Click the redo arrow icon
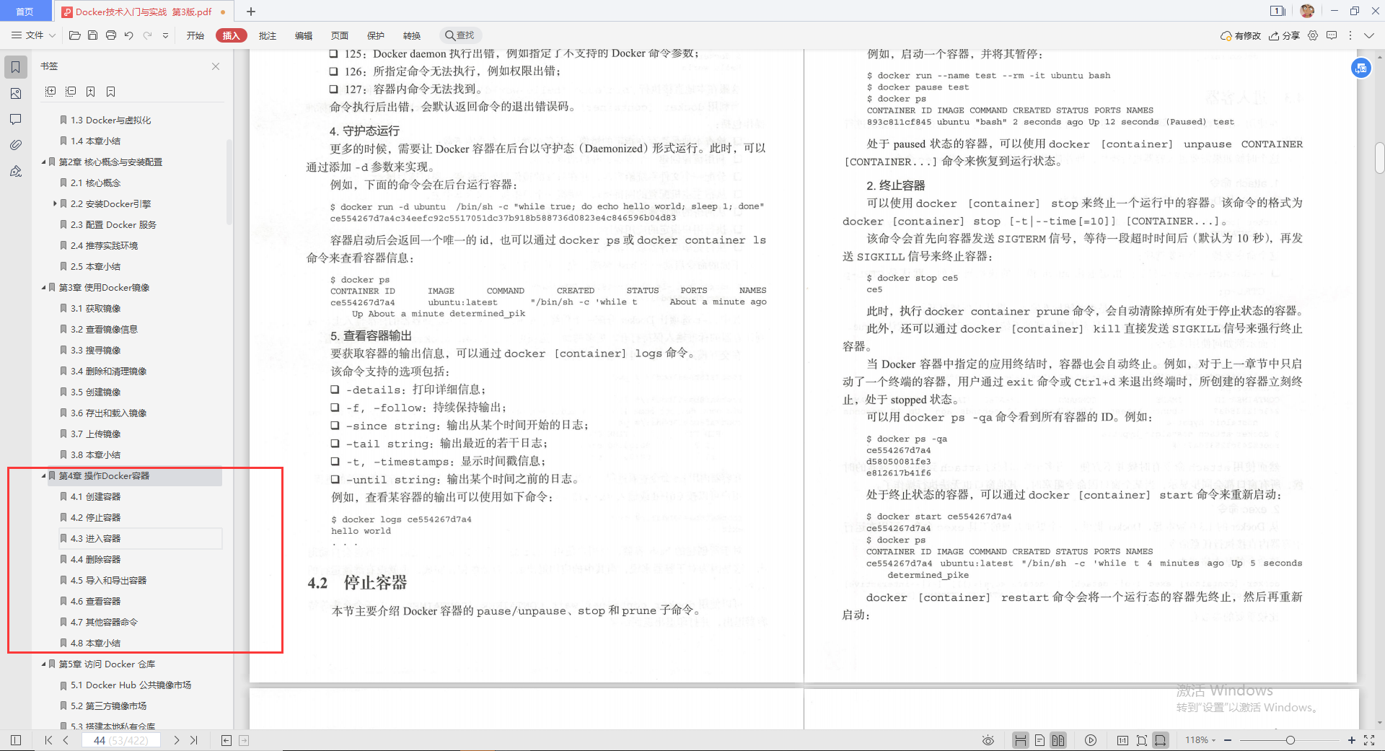 click(x=147, y=35)
